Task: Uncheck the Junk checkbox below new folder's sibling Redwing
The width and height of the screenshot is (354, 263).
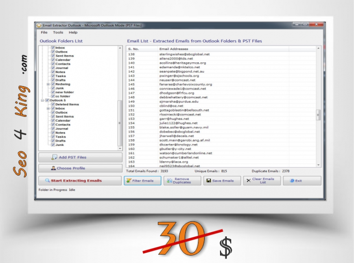Action: 53,88
